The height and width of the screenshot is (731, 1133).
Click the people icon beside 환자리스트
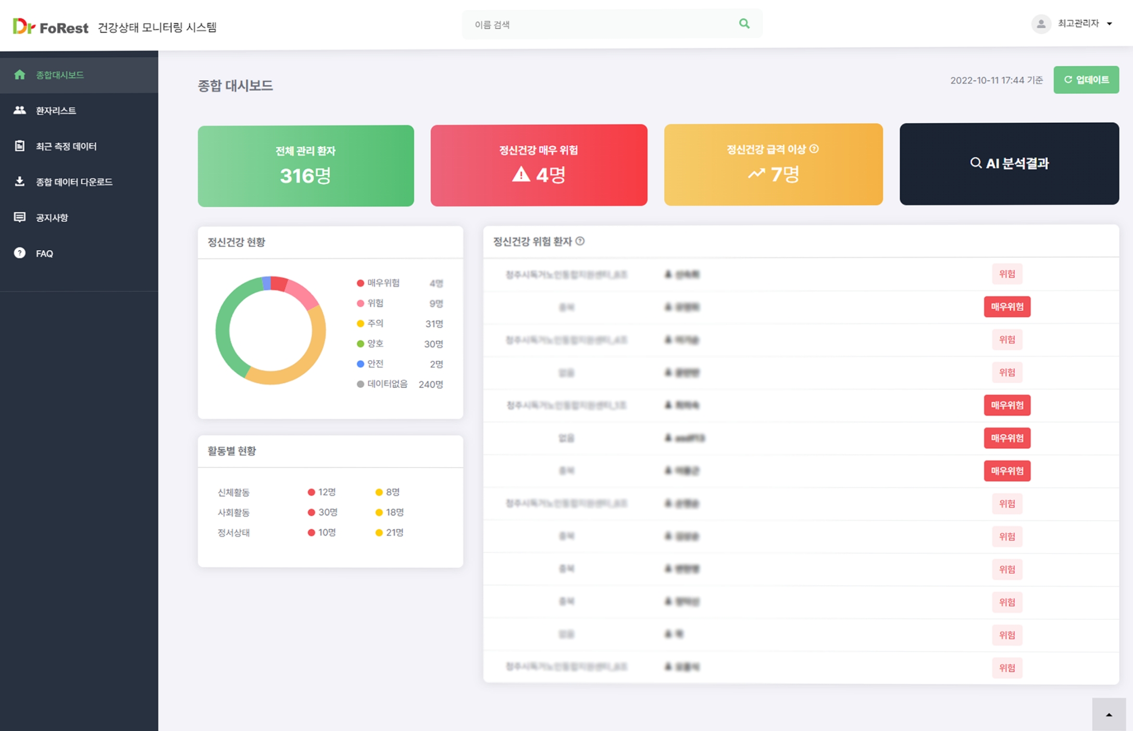coord(20,110)
